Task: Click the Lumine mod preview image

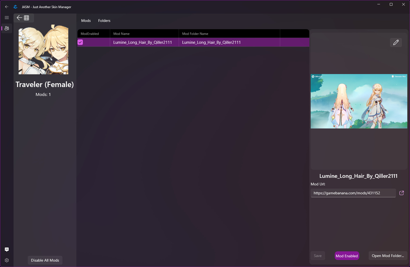Action: pos(359,101)
